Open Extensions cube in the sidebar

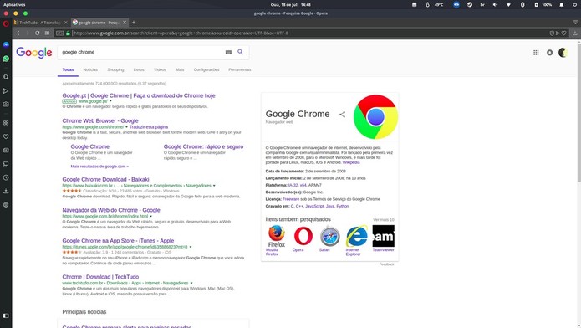click(x=6, y=205)
